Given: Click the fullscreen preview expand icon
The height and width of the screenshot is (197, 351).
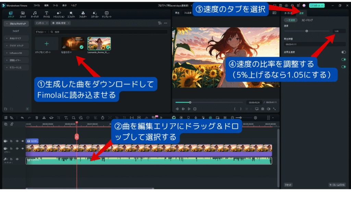Looking at the screenshot, I should (274, 109).
